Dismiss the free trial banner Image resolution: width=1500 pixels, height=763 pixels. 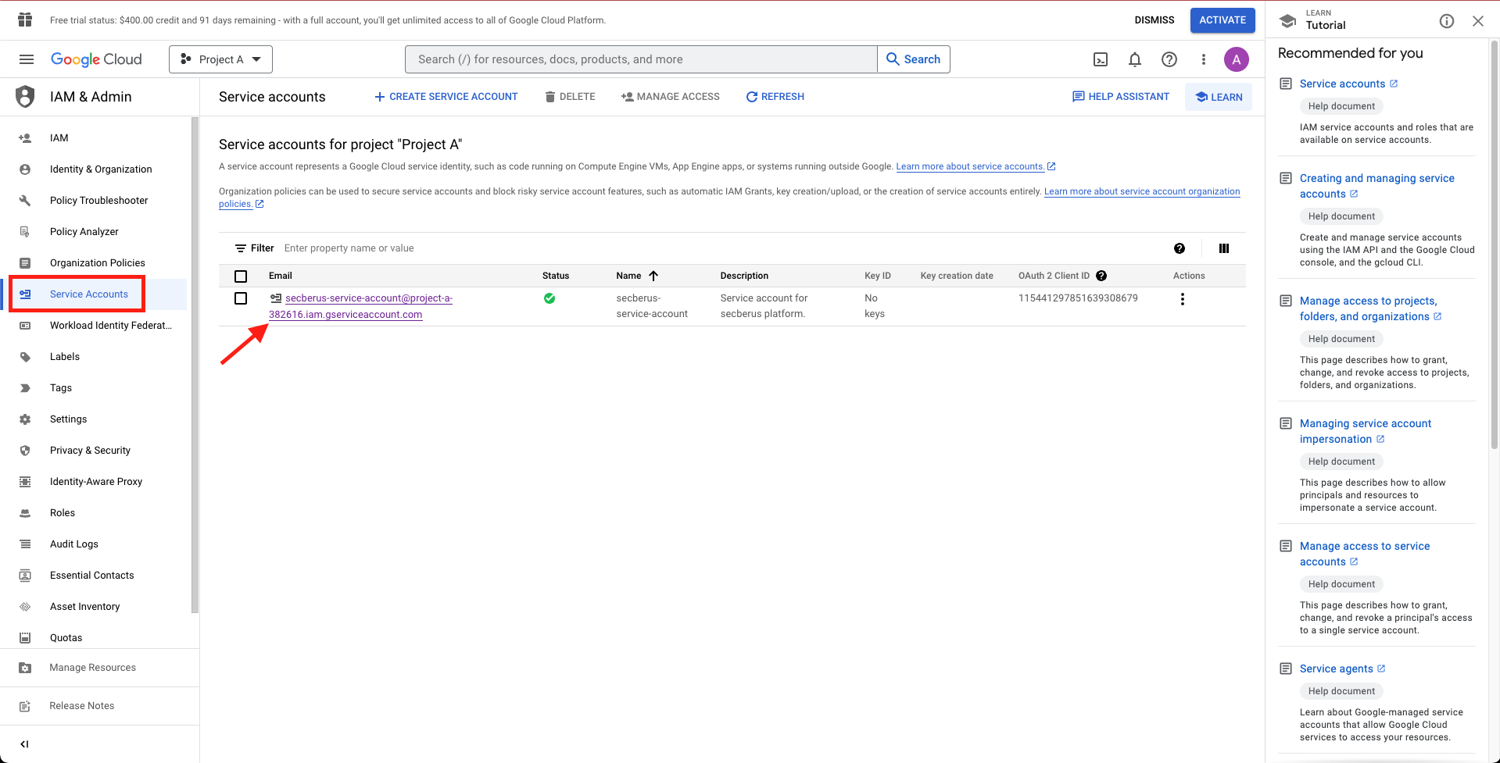[x=1155, y=20]
